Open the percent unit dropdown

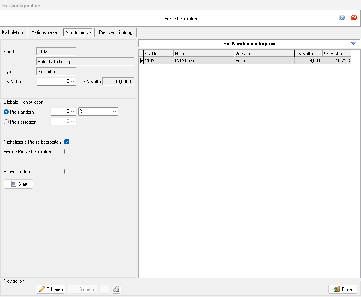click(x=115, y=112)
